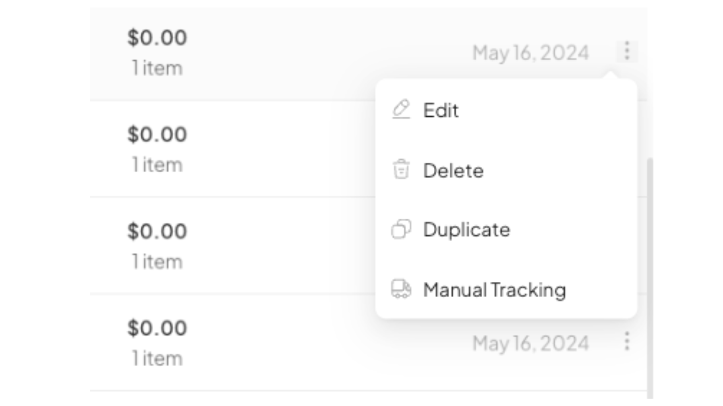Click the overlapping squares Duplicate icon

(401, 229)
